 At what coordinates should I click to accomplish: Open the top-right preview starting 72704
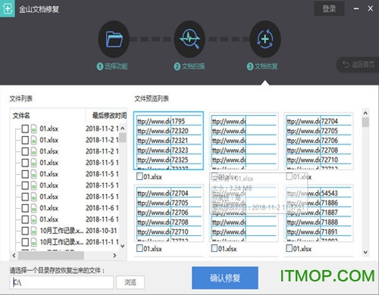pyautogui.click(x=318, y=141)
